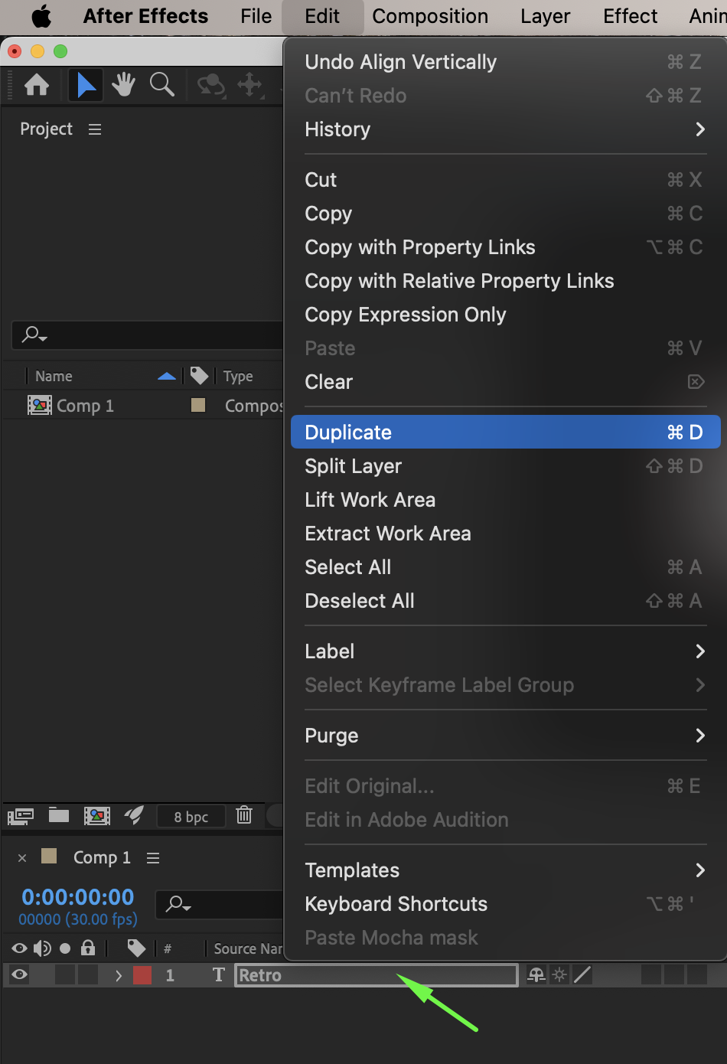Toggle the lock box for Retro layer
The height and width of the screenshot is (1064, 727).
pyautogui.click(x=88, y=974)
